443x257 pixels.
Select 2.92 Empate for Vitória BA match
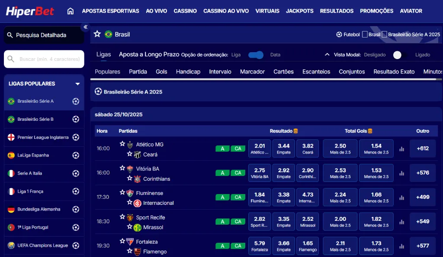pos(284,173)
